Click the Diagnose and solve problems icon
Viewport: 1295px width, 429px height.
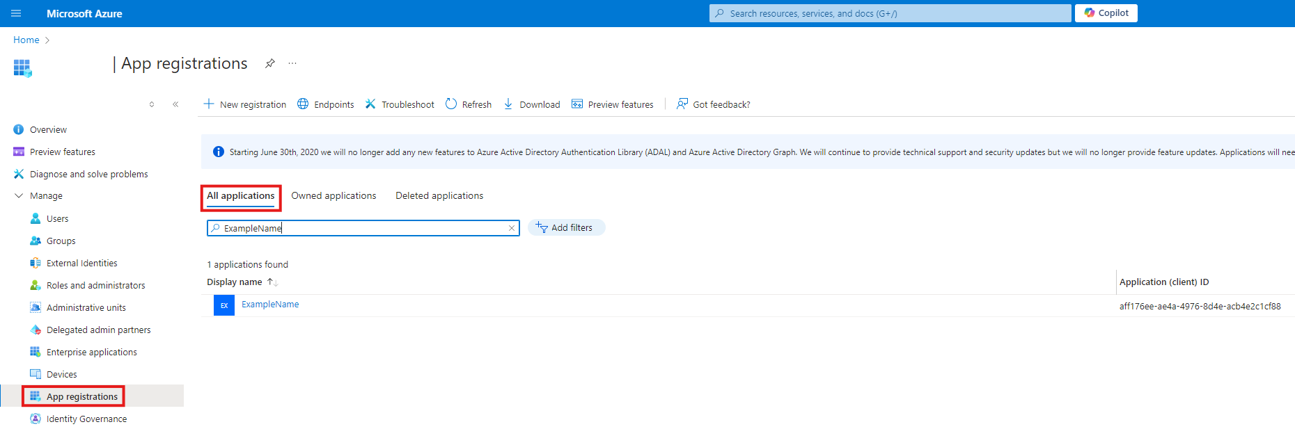(19, 174)
